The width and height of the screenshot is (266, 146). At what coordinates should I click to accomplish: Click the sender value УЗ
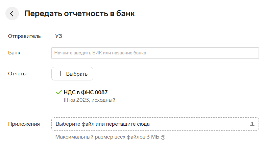59,36
